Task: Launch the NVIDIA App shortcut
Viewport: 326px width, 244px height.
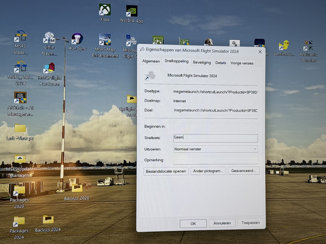Action: tap(132, 13)
